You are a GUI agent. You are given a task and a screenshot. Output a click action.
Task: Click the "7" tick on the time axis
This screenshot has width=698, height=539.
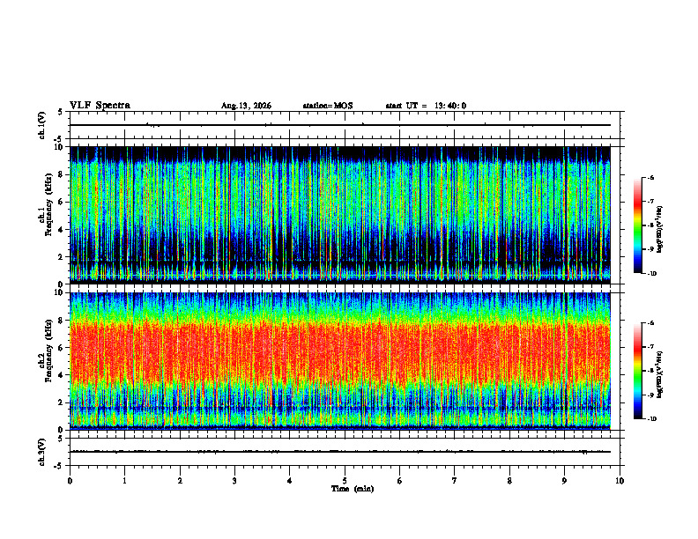click(455, 481)
